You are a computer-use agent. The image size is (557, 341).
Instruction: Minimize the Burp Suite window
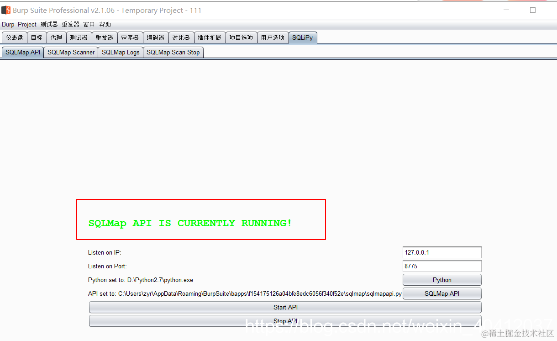pyautogui.click(x=507, y=10)
